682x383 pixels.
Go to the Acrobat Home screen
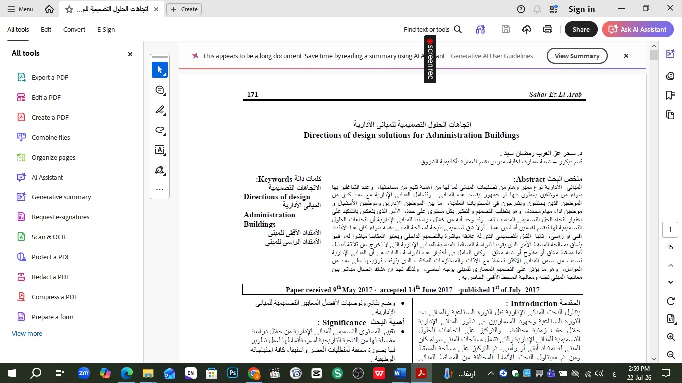pyautogui.click(x=49, y=9)
